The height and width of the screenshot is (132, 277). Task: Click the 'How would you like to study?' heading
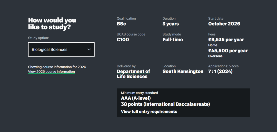pos(52,23)
